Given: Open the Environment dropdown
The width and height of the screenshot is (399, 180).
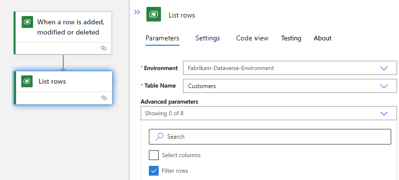Looking at the screenshot, I should tap(290, 68).
